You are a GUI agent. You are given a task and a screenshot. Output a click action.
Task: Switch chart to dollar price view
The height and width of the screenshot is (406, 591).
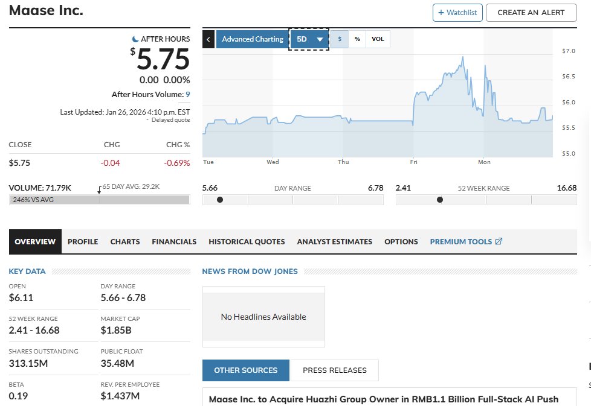(340, 39)
